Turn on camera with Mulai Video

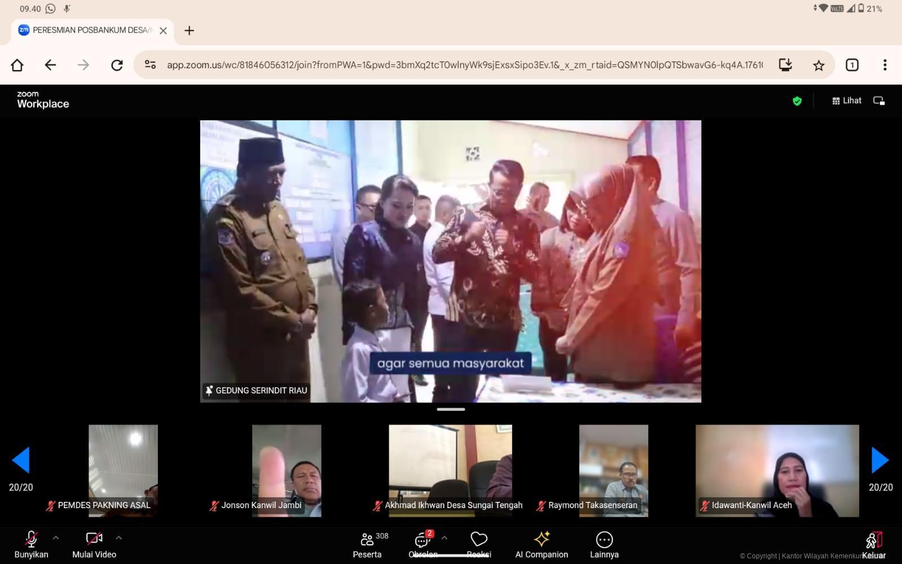click(x=94, y=544)
